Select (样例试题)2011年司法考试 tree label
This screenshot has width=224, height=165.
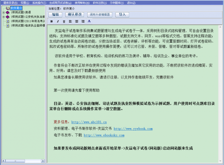pos(28,21)
